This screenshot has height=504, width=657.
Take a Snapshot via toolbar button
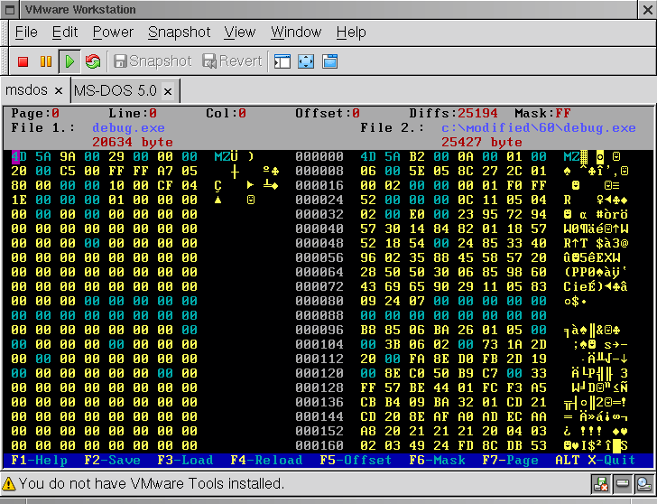[153, 61]
